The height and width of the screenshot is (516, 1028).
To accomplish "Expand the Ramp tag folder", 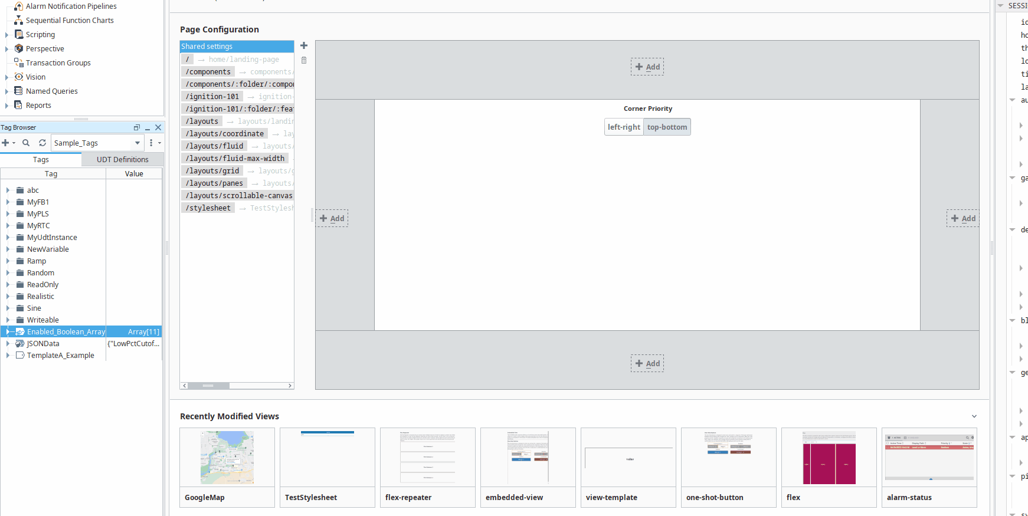I will [x=8, y=261].
